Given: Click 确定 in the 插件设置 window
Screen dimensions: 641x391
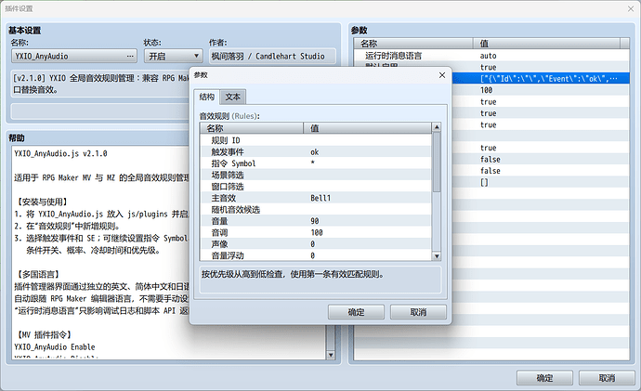Looking at the screenshot, I should [x=544, y=378].
